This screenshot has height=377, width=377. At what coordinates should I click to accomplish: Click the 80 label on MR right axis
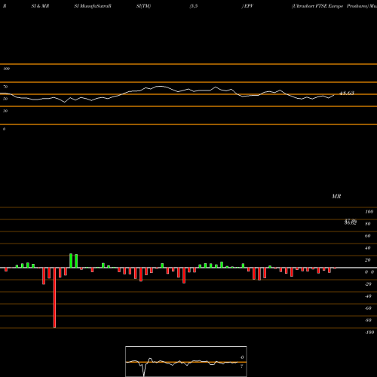(368, 224)
